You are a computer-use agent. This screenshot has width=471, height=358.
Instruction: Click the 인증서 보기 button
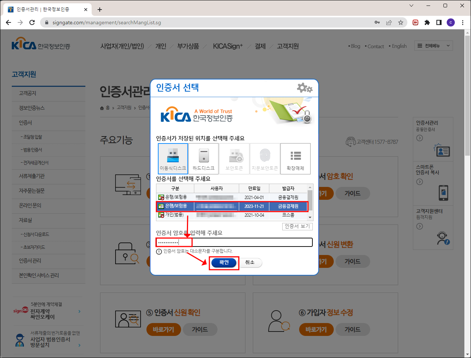tap(297, 227)
